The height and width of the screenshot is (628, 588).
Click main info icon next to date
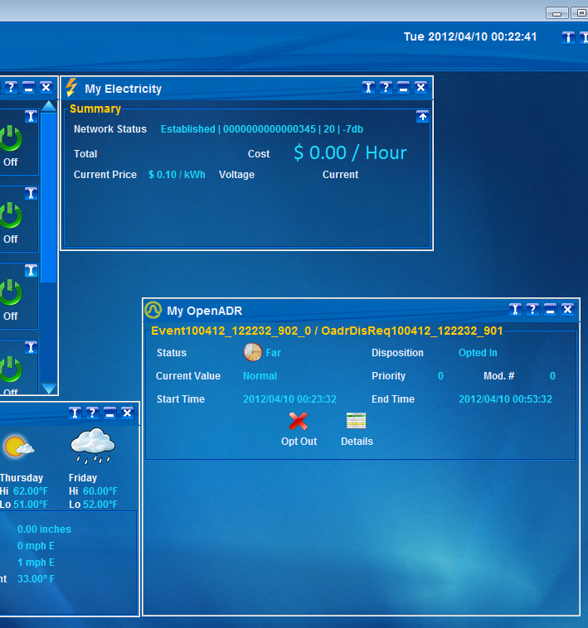click(568, 37)
